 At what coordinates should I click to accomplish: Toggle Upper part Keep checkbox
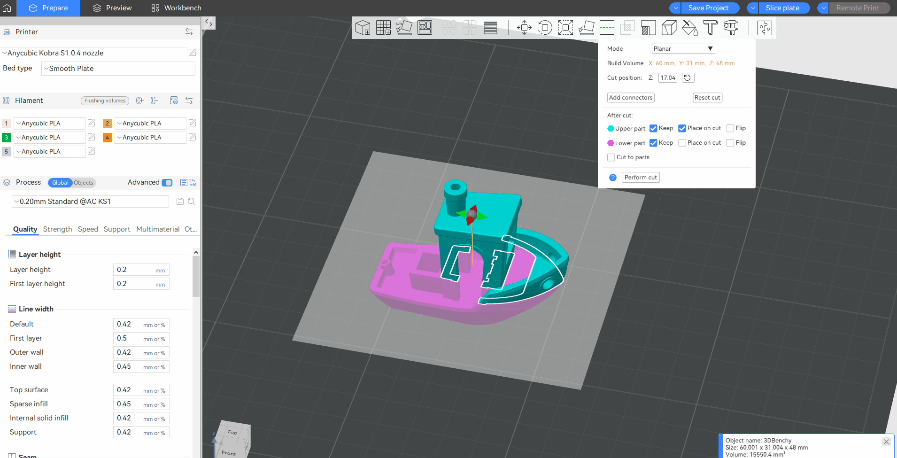coord(653,128)
